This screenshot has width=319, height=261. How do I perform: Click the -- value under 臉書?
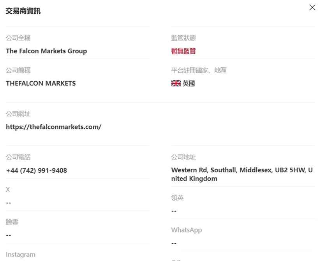[x=9, y=235]
